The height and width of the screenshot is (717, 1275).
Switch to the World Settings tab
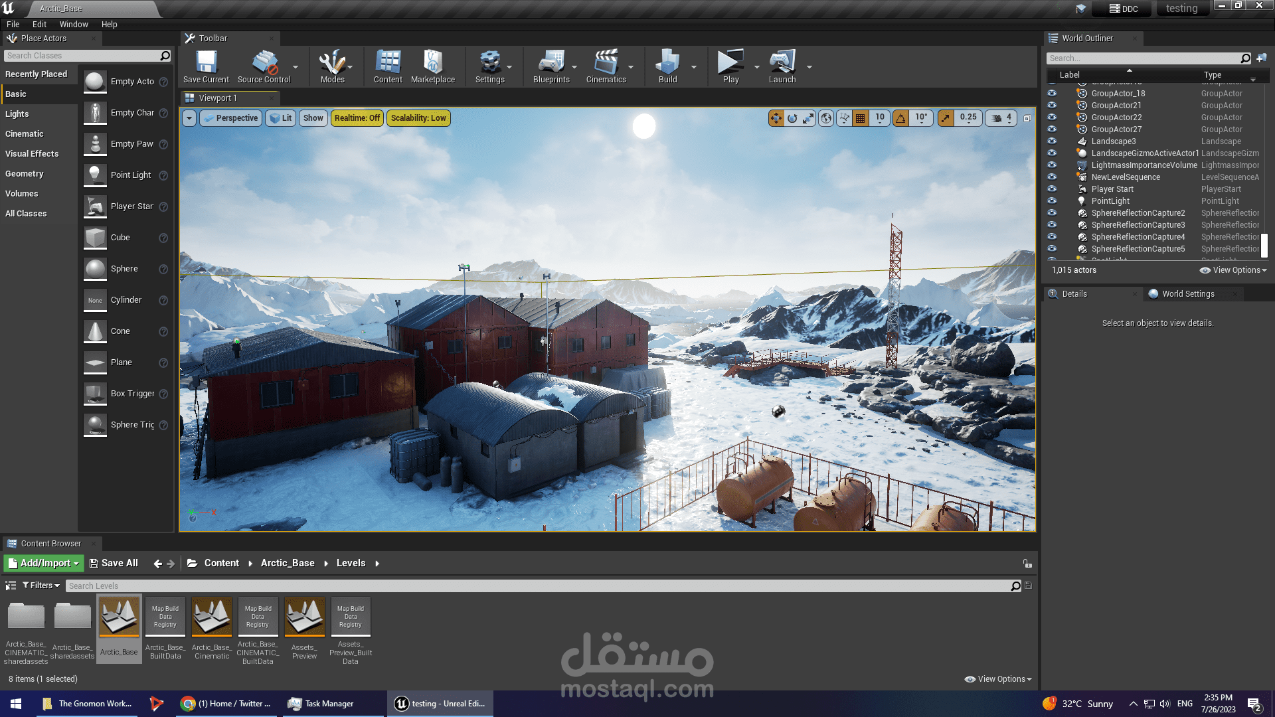pyautogui.click(x=1187, y=294)
